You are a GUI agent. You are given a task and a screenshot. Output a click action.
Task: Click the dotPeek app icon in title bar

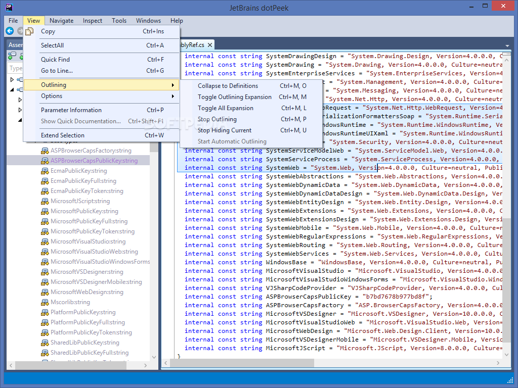coord(9,7)
